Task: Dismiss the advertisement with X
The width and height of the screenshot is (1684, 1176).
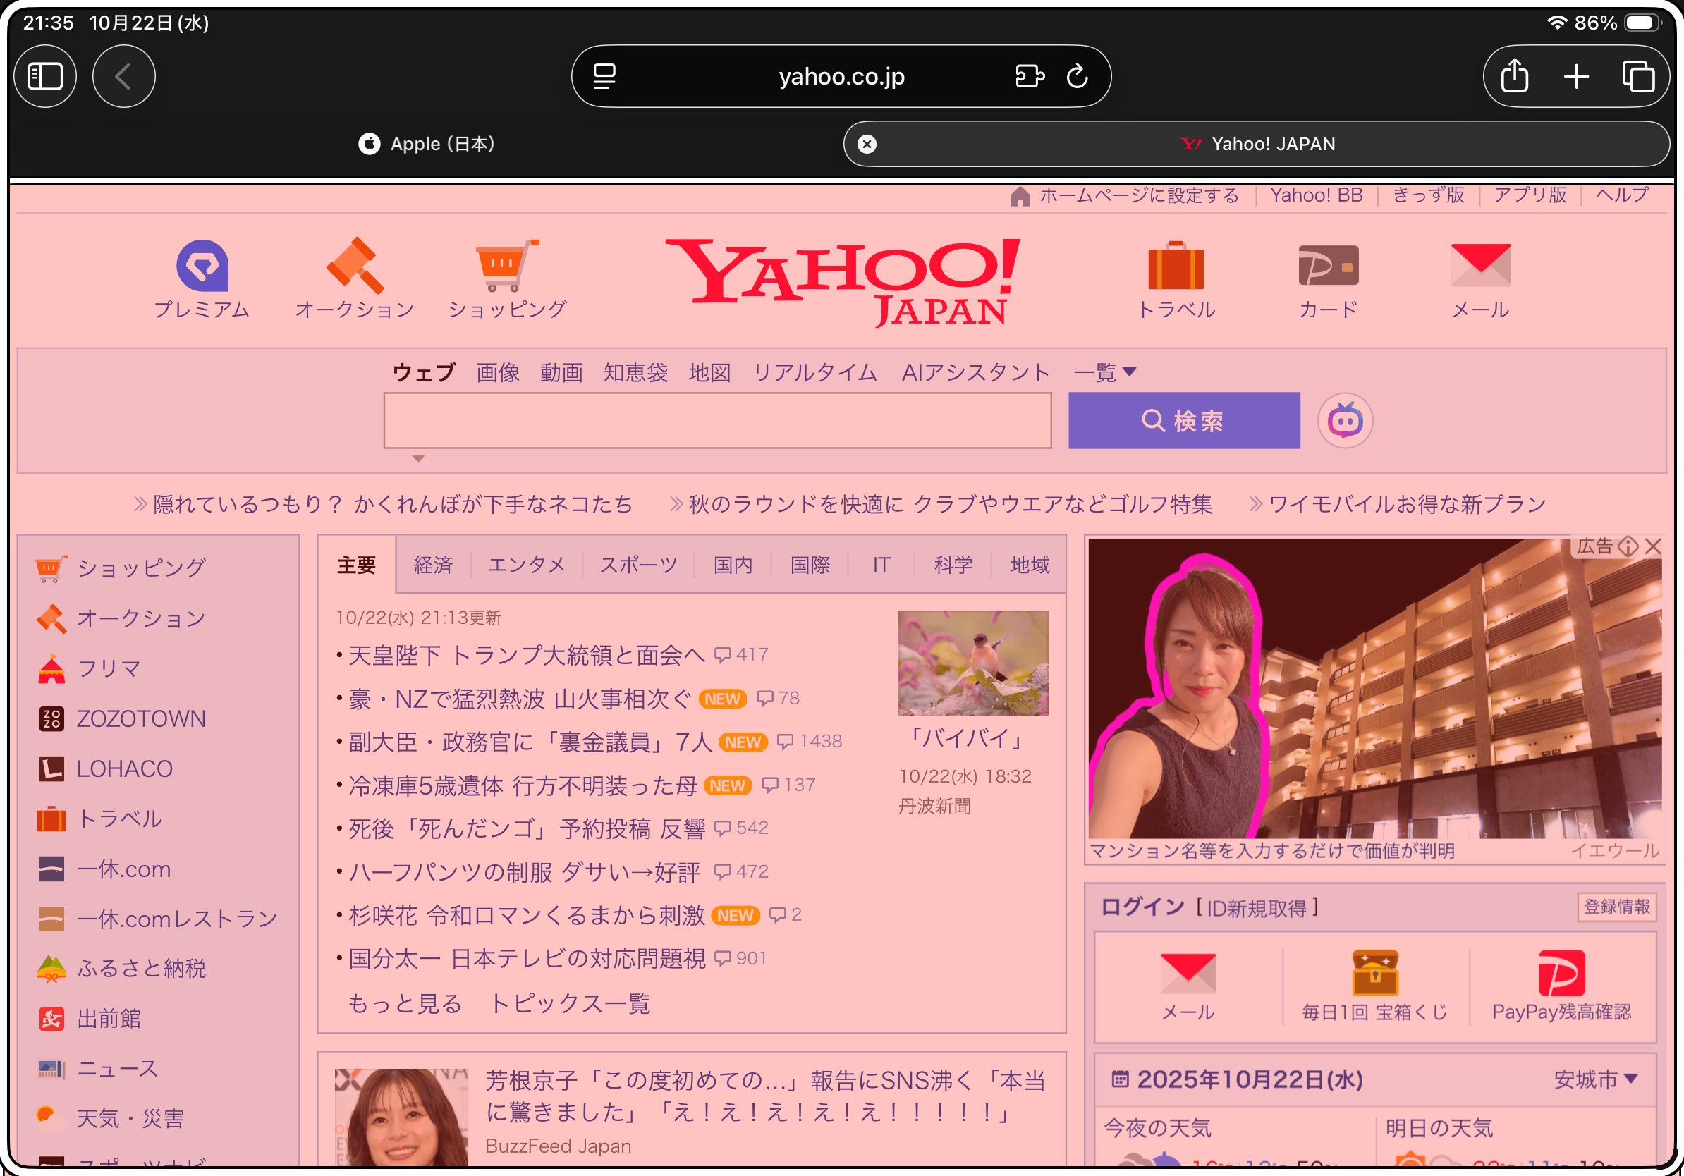Action: (x=1653, y=546)
